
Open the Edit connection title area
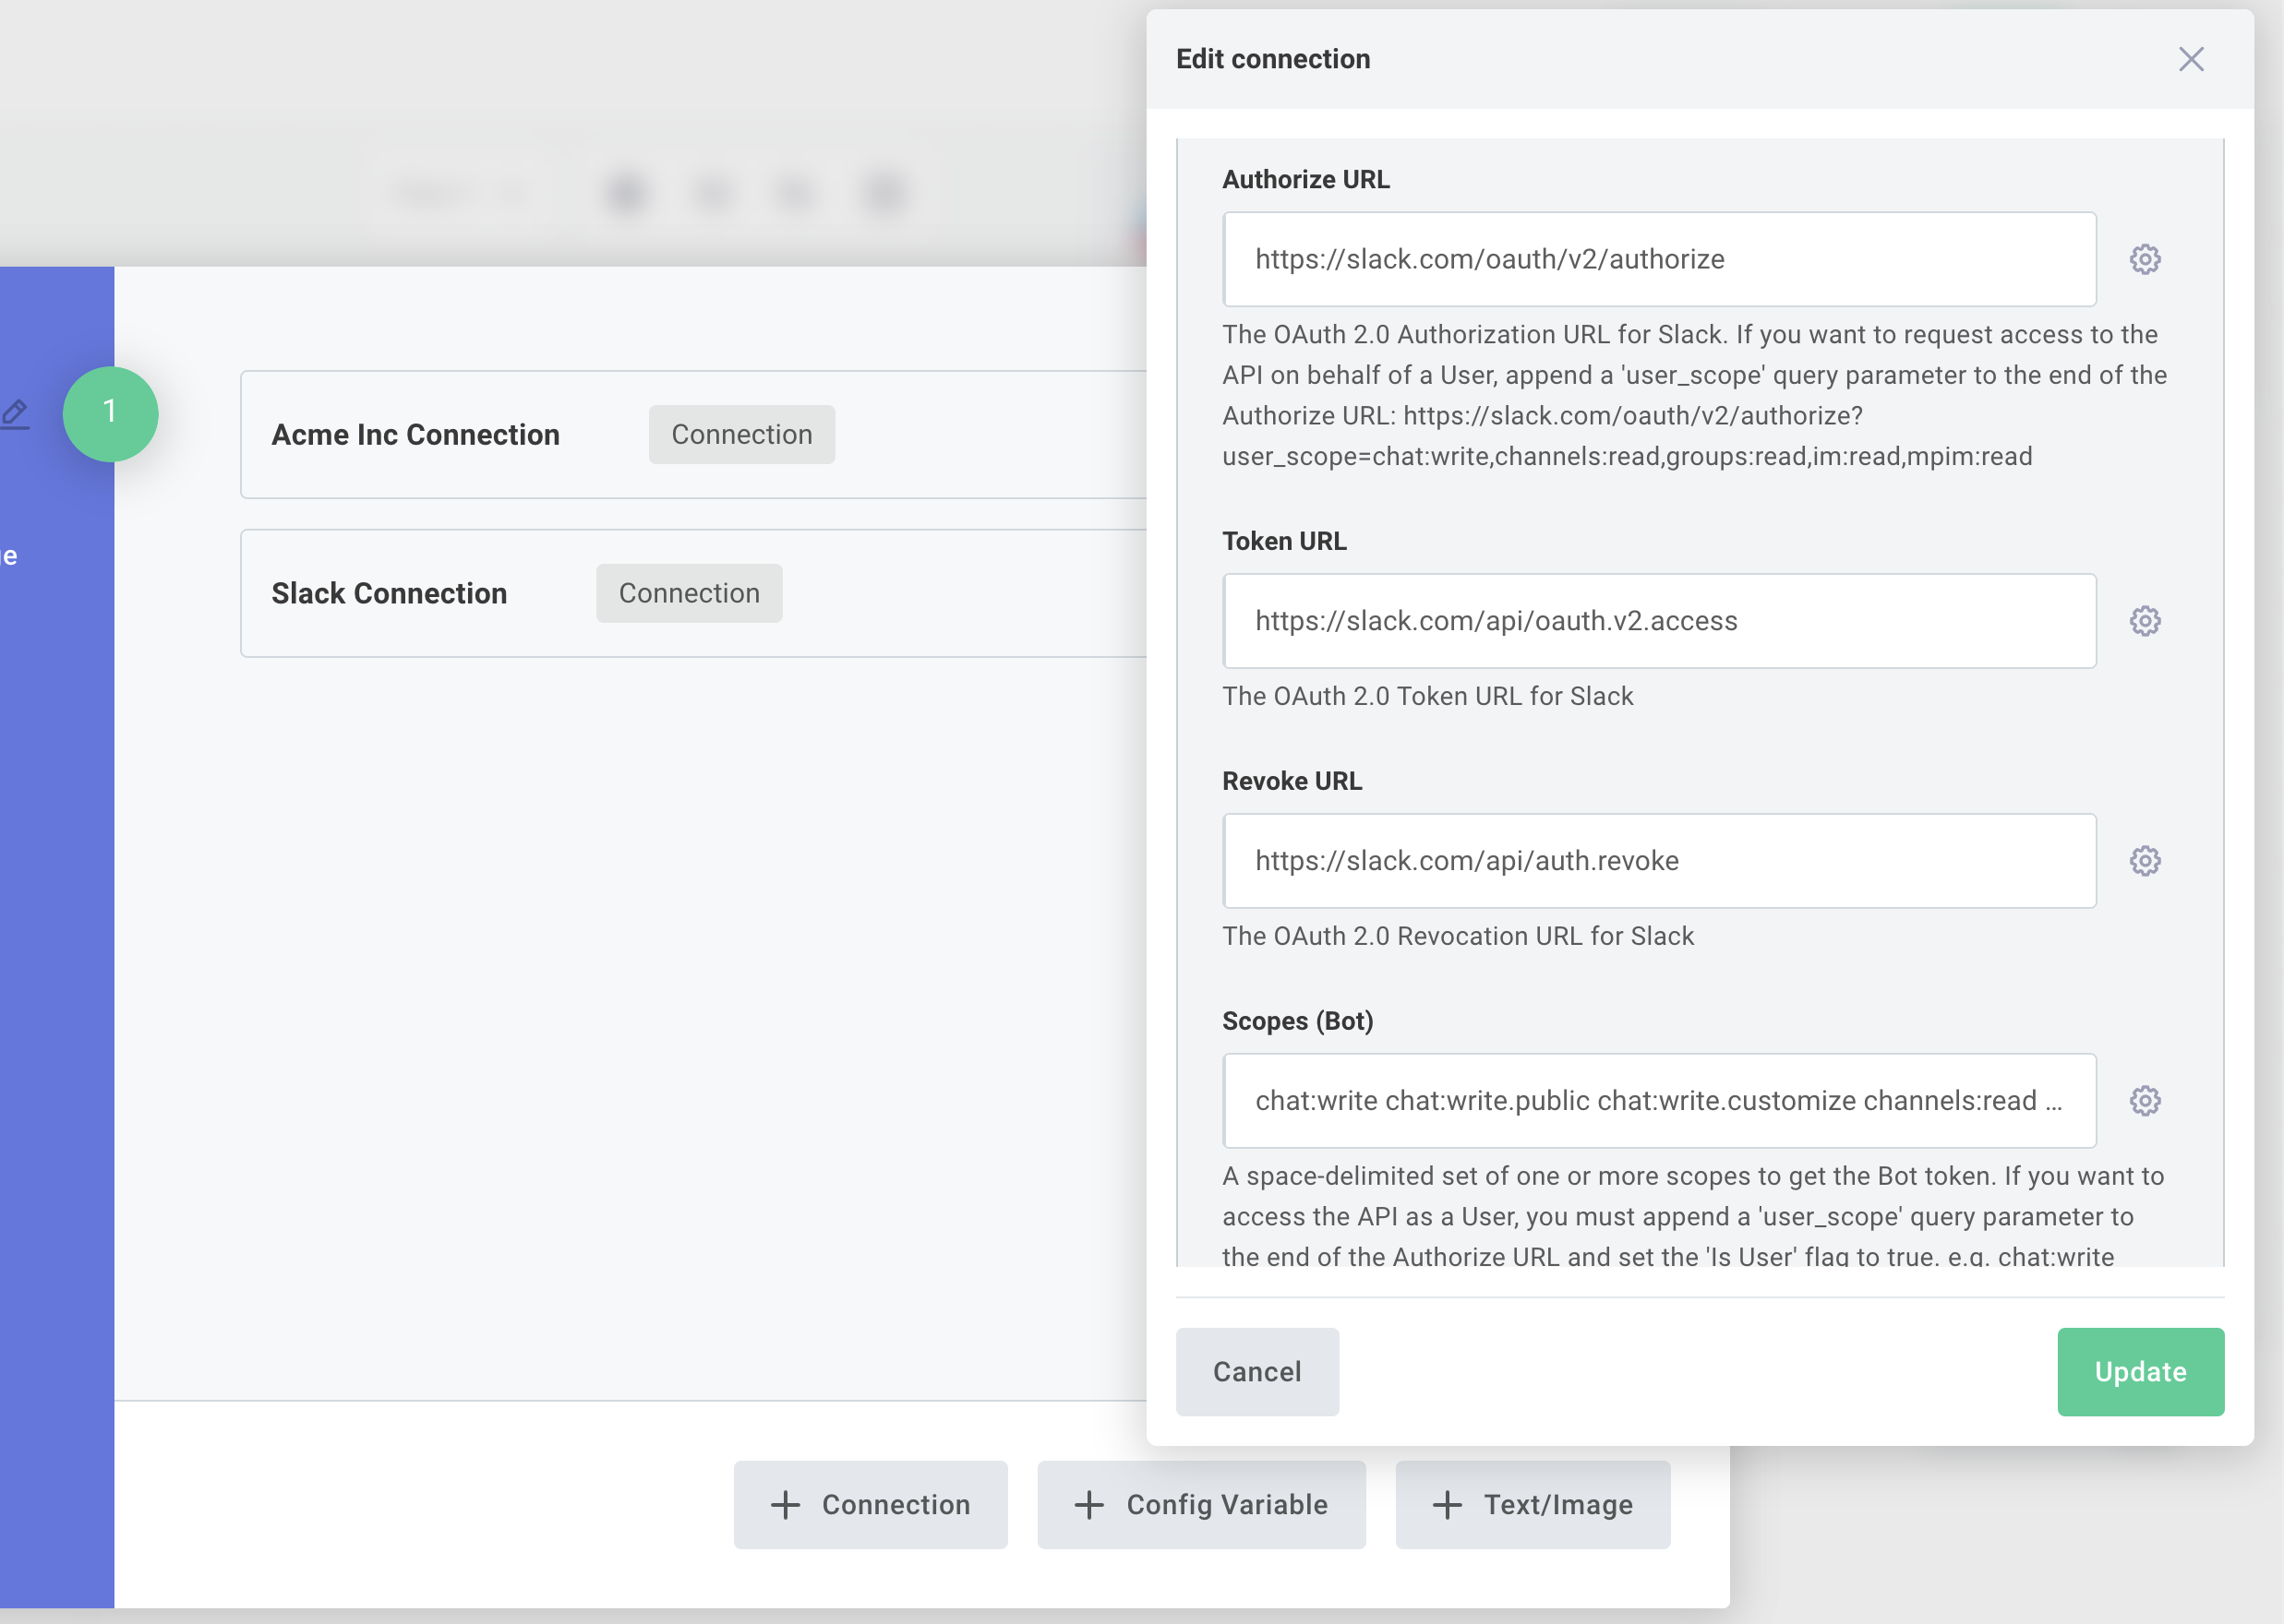tap(1272, 59)
